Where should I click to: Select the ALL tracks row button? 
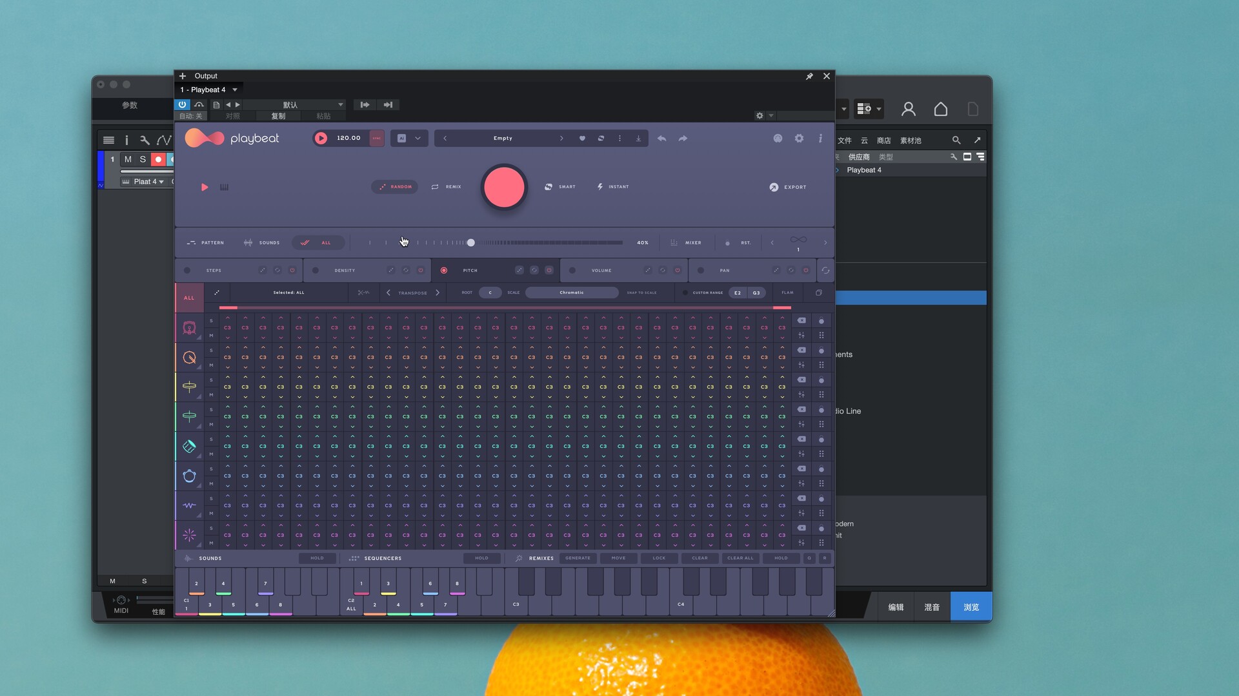coord(189,298)
